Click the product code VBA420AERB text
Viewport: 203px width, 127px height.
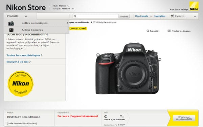click(x=22, y=123)
